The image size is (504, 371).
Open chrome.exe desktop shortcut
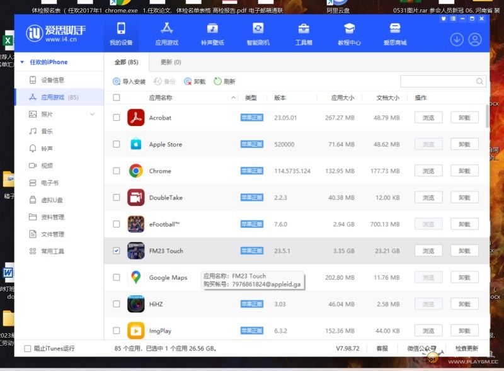point(121,7)
